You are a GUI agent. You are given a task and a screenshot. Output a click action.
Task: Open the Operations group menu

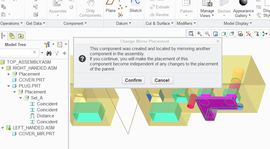11,23
